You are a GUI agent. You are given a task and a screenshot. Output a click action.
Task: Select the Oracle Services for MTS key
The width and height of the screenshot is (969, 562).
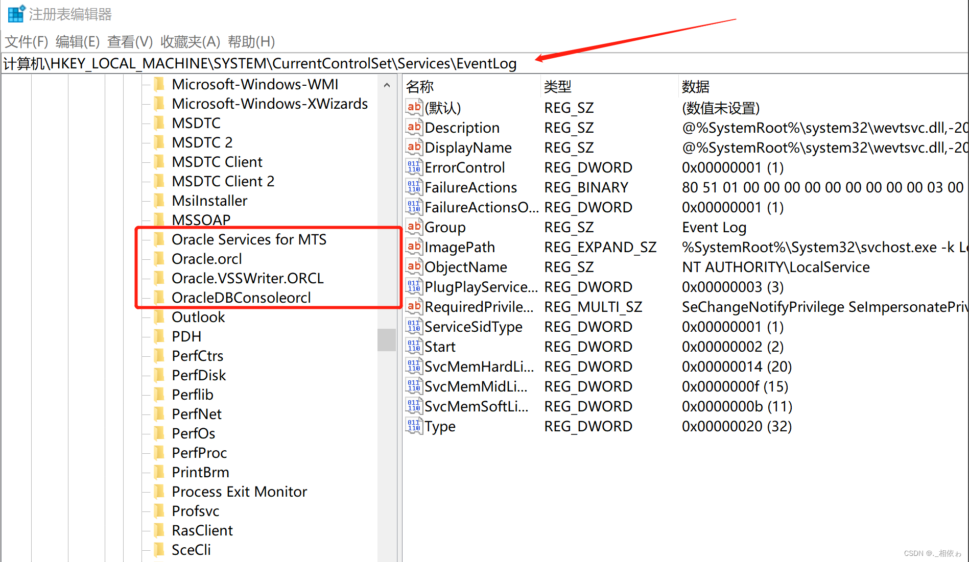click(x=249, y=239)
